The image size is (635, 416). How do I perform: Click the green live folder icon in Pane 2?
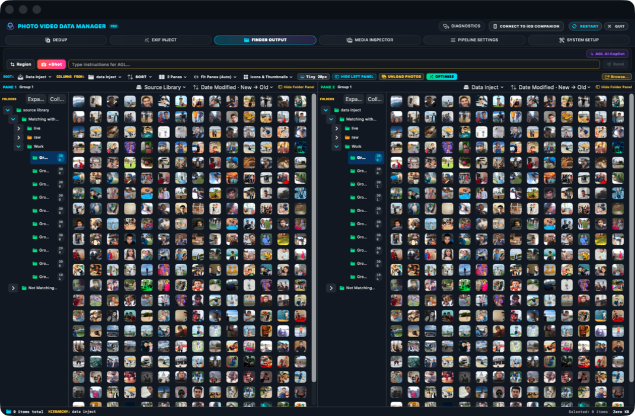point(347,128)
